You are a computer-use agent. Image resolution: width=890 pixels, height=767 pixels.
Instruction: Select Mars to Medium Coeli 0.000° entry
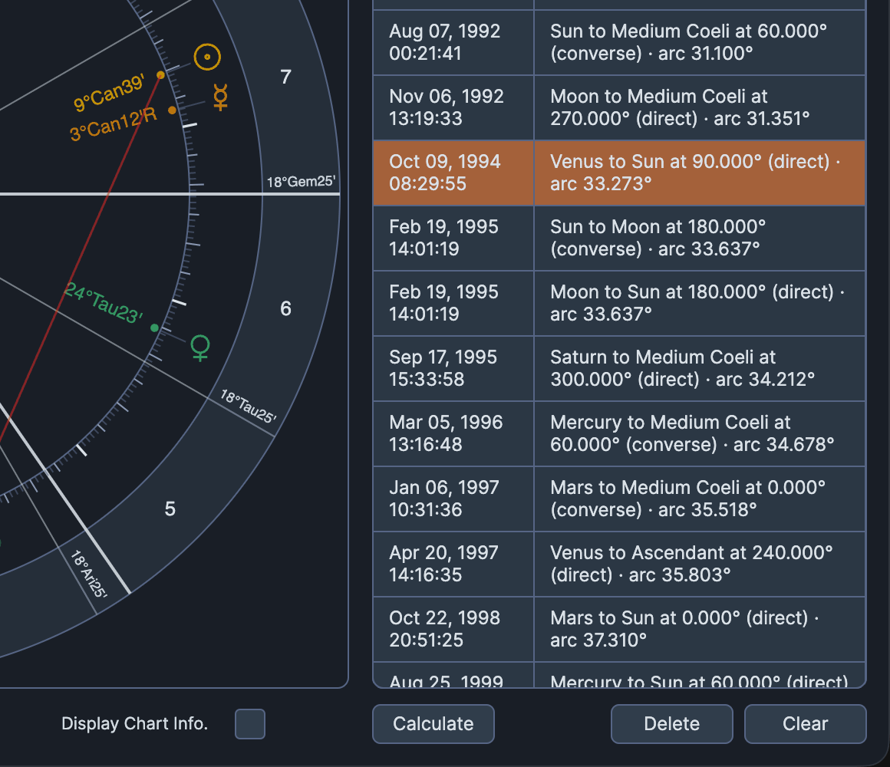point(699,499)
